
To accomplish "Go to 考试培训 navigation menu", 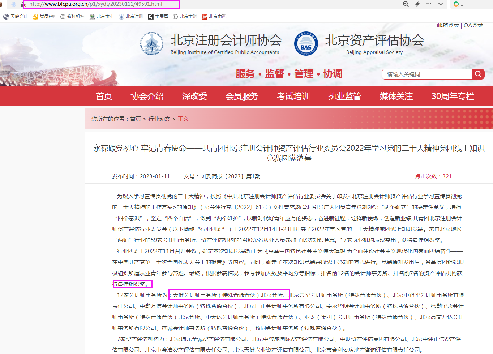I will tap(293, 96).
